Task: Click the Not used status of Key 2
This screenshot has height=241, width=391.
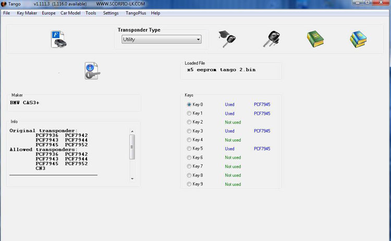Action: (233, 122)
